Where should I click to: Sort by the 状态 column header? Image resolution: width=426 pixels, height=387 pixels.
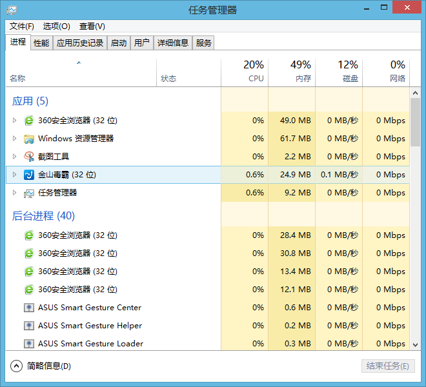(189, 73)
